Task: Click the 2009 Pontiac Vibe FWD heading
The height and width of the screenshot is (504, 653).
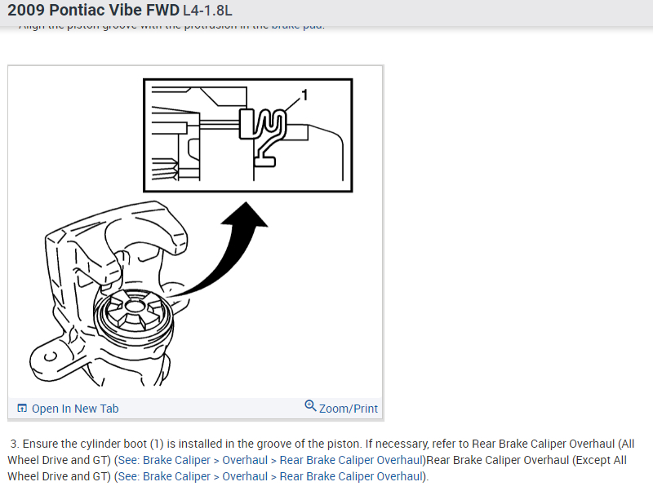Action: [93, 10]
